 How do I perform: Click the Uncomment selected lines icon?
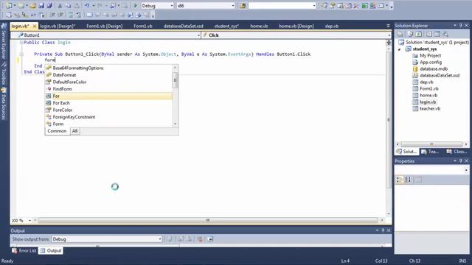pos(79,15)
